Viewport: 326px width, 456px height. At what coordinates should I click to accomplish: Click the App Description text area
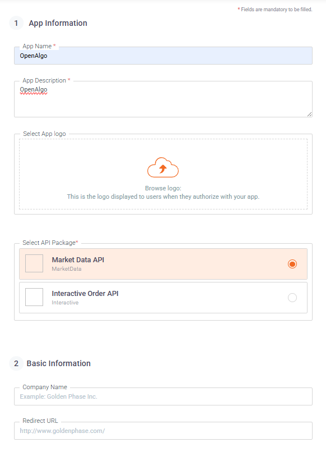pos(164,99)
